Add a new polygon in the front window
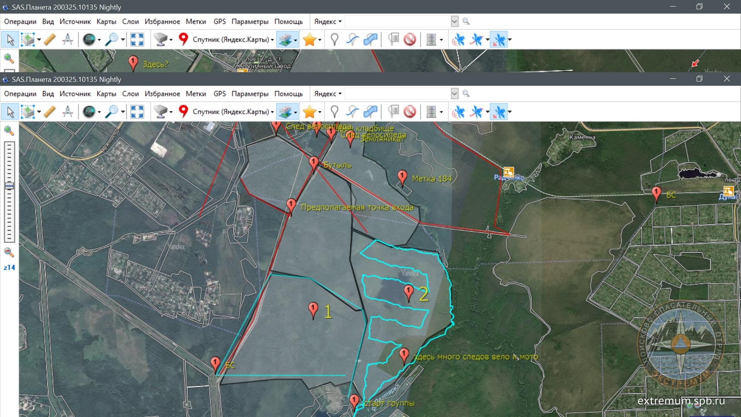The image size is (741, 417). click(370, 112)
